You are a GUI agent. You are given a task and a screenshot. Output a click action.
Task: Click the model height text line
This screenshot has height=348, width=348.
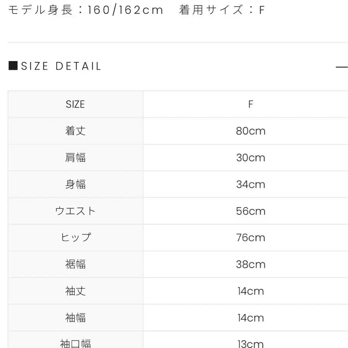pyautogui.click(x=86, y=10)
